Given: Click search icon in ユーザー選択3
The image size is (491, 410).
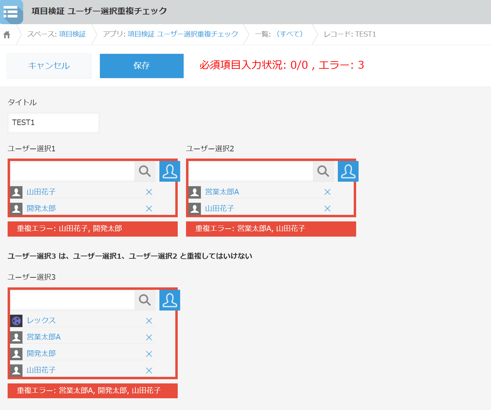Looking at the screenshot, I should 145,300.
